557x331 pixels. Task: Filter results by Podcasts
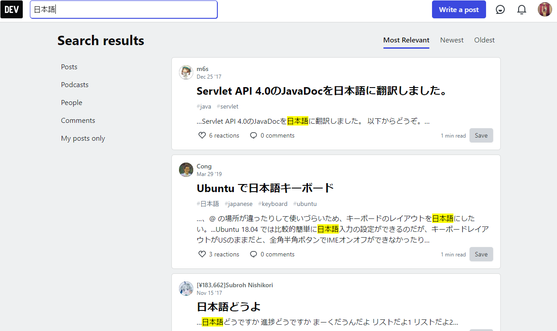75,85
